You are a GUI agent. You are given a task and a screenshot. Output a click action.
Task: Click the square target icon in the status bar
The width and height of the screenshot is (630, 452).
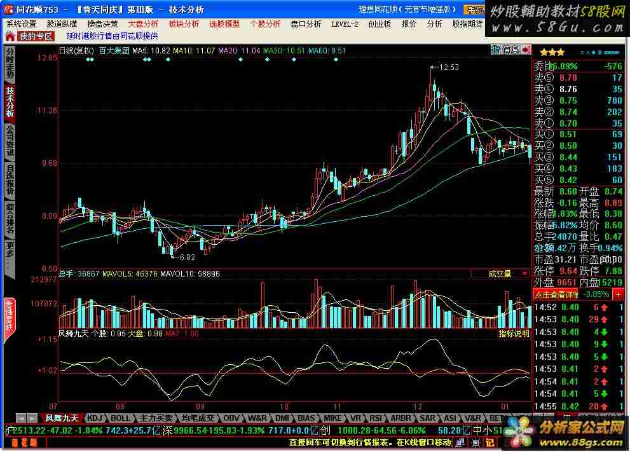476,442
